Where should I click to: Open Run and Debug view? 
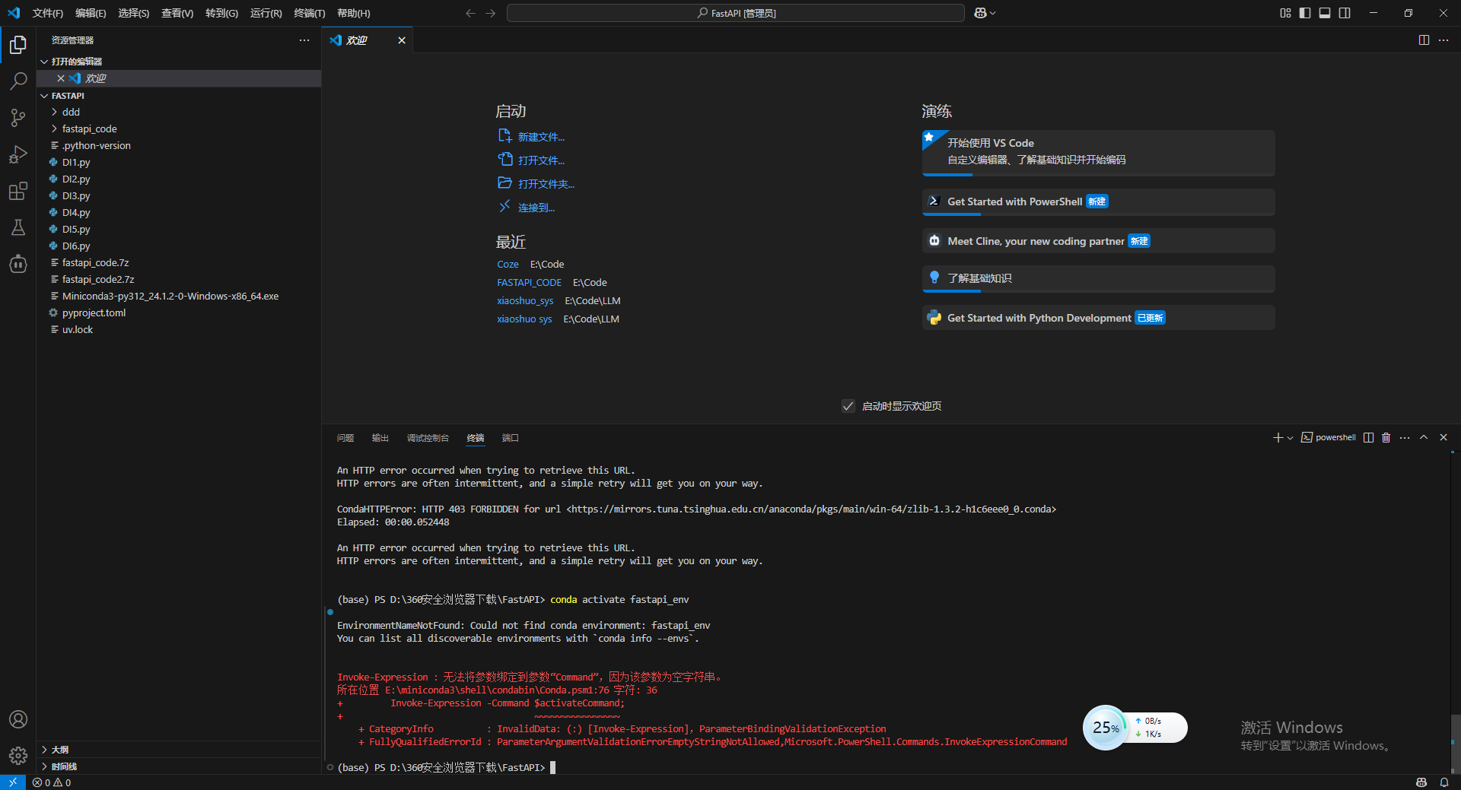point(18,154)
